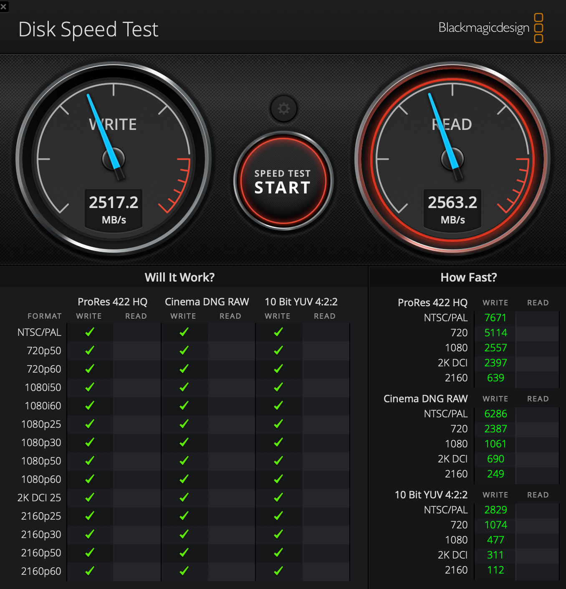Click the Will It Work? header
The width and height of the screenshot is (566, 589).
(x=179, y=277)
